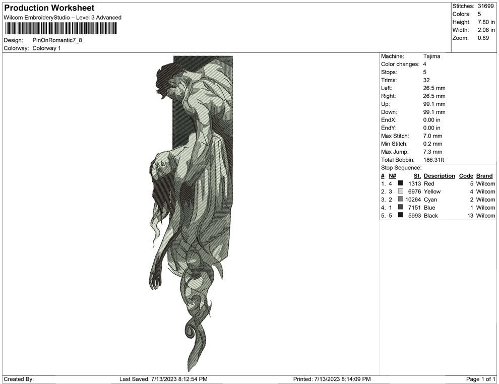
Task: Click the 'Description' column header
Action: pos(440,176)
